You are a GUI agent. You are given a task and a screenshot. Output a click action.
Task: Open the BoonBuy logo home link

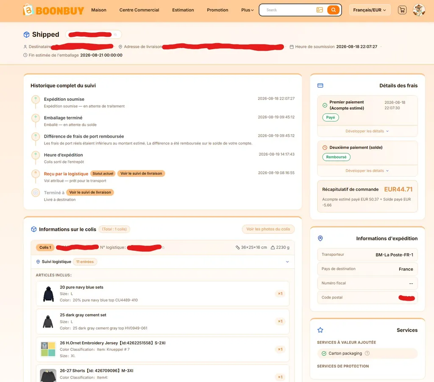click(53, 10)
